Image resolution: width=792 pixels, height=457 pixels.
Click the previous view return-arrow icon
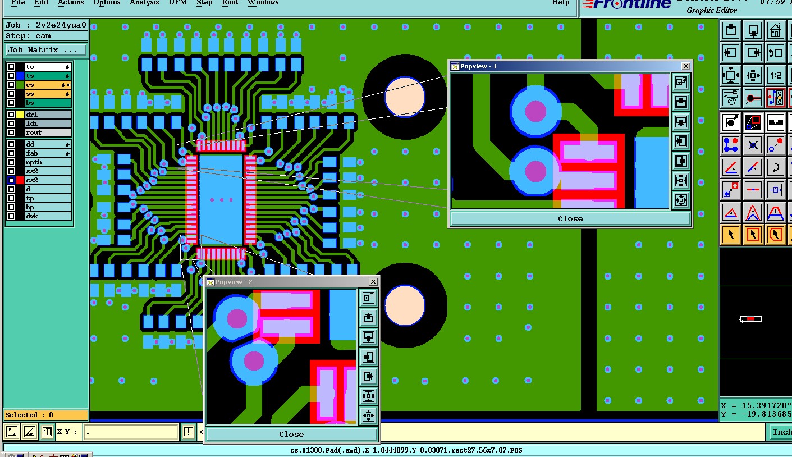pos(776,53)
